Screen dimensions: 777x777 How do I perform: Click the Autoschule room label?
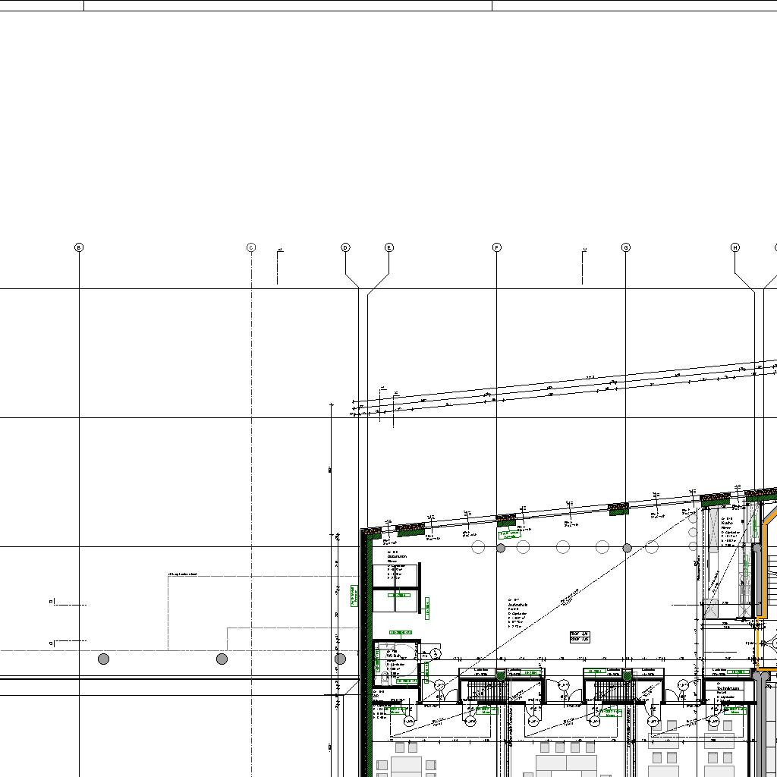(518, 606)
